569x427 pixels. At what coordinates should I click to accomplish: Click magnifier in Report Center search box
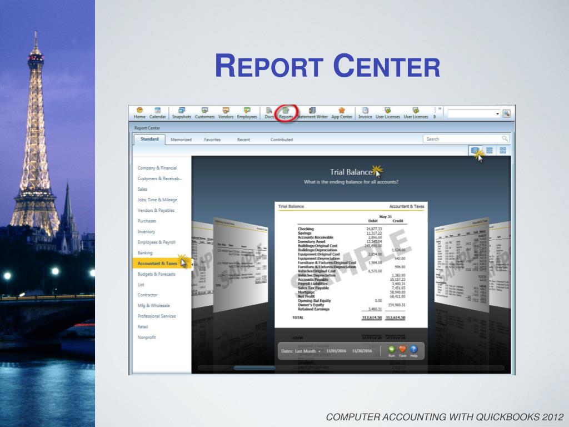coord(505,138)
